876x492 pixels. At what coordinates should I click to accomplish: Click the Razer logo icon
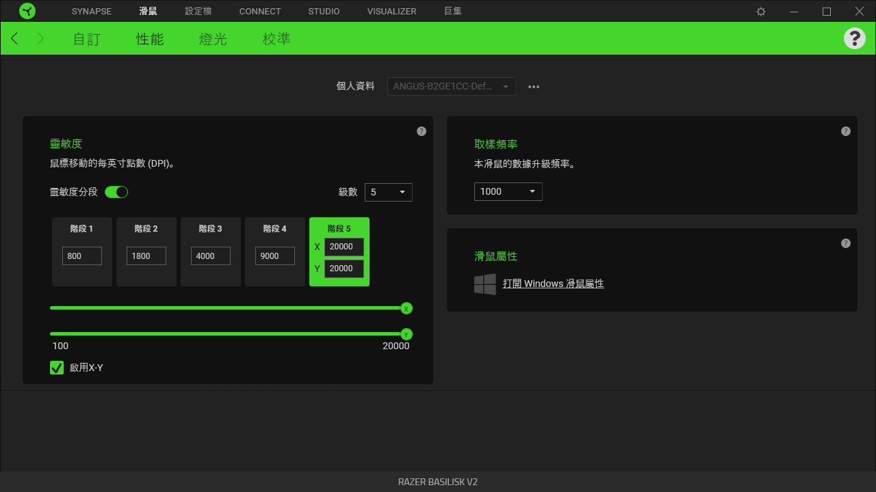[x=27, y=11]
